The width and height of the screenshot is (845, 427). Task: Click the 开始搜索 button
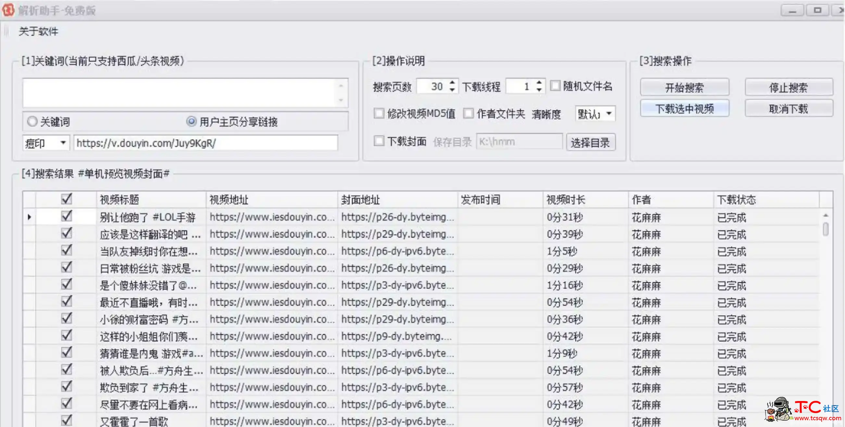tap(685, 87)
